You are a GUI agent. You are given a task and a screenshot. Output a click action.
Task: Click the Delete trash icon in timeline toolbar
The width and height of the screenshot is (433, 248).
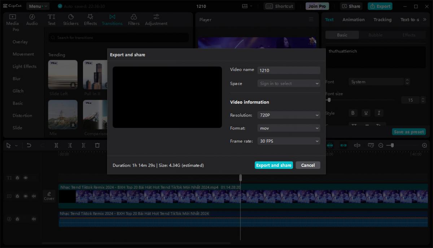pyautogui.click(x=97, y=145)
